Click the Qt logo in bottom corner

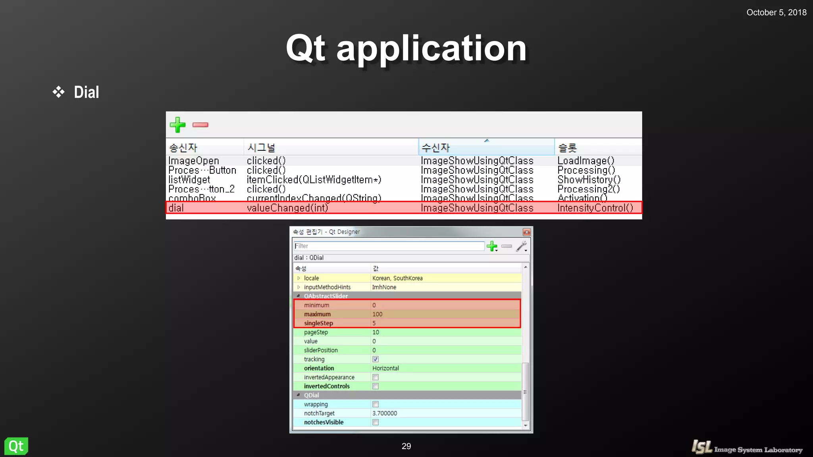tap(16, 446)
